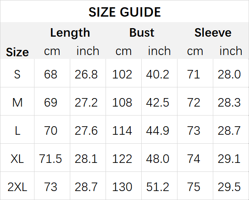Select the Sleeve column header

pyautogui.click(x=213, y=32)
